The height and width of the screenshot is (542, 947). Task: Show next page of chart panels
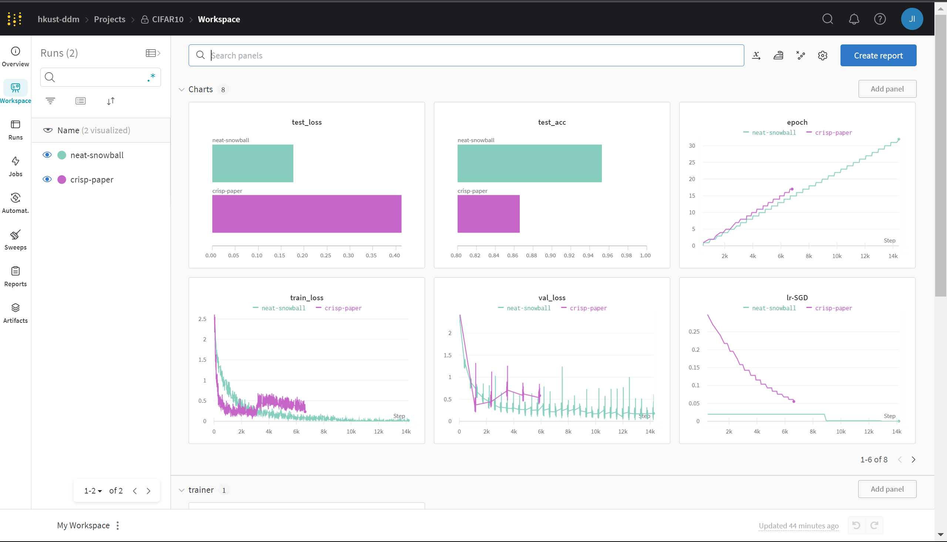coord(913,459)
